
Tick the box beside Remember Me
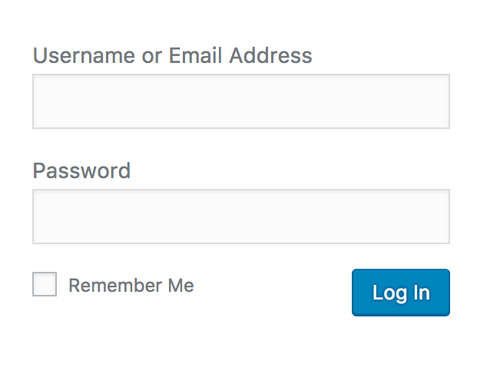[x=45, y=285]
